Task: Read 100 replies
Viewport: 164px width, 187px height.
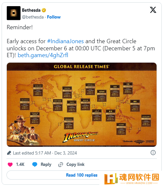Action: (x=82, y=175)
